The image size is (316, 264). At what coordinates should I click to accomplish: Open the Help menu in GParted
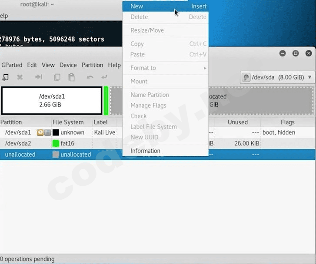click(114, 65)
